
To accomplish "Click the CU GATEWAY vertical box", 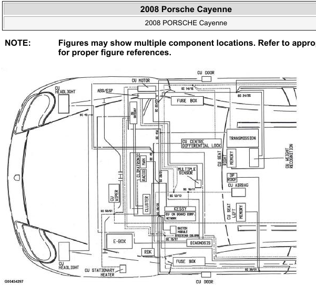I will pos(134,113).
